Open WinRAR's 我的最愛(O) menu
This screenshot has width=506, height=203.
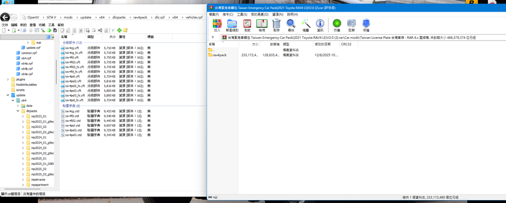coord(260,15)
